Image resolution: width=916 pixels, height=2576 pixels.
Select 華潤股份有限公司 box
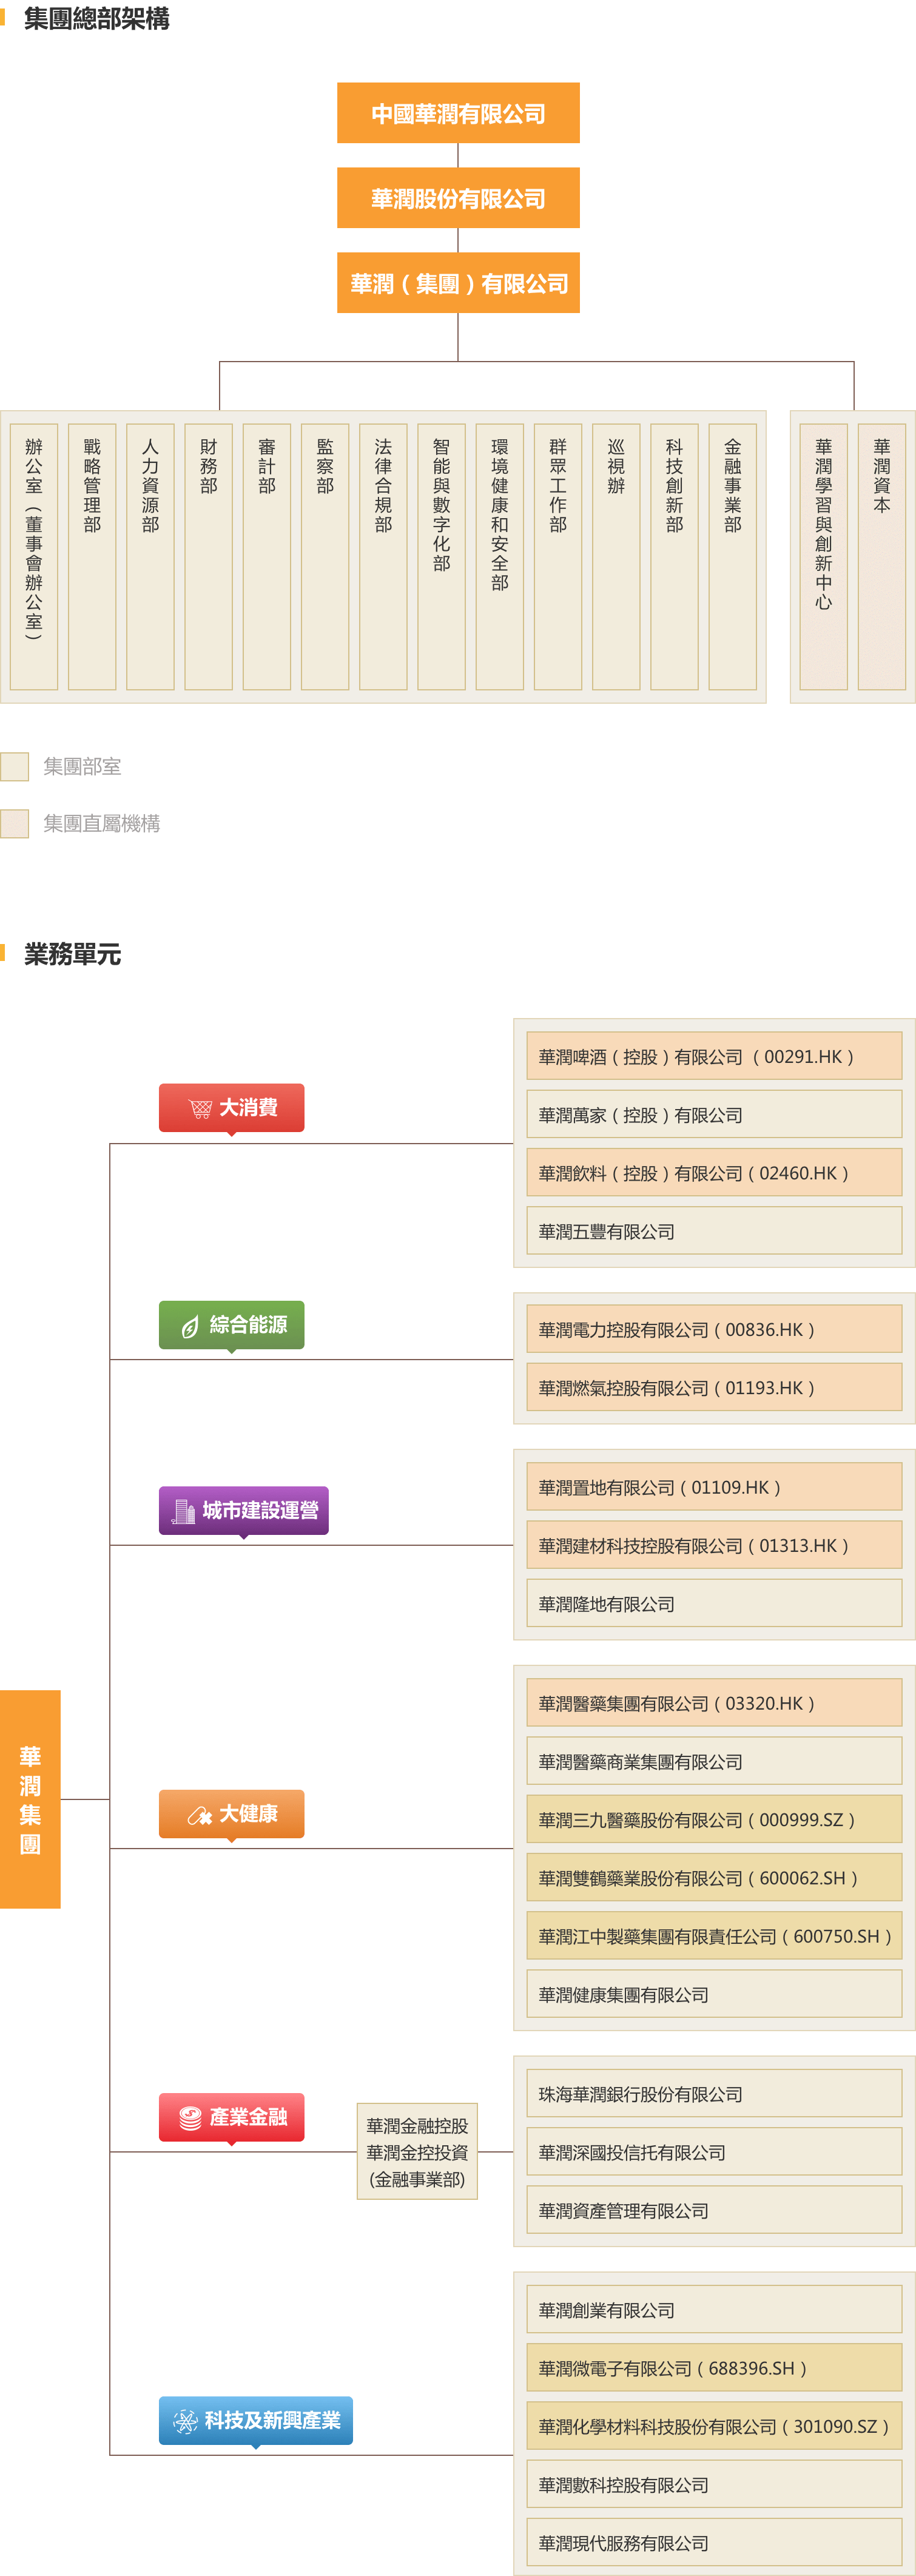[458, 199]
